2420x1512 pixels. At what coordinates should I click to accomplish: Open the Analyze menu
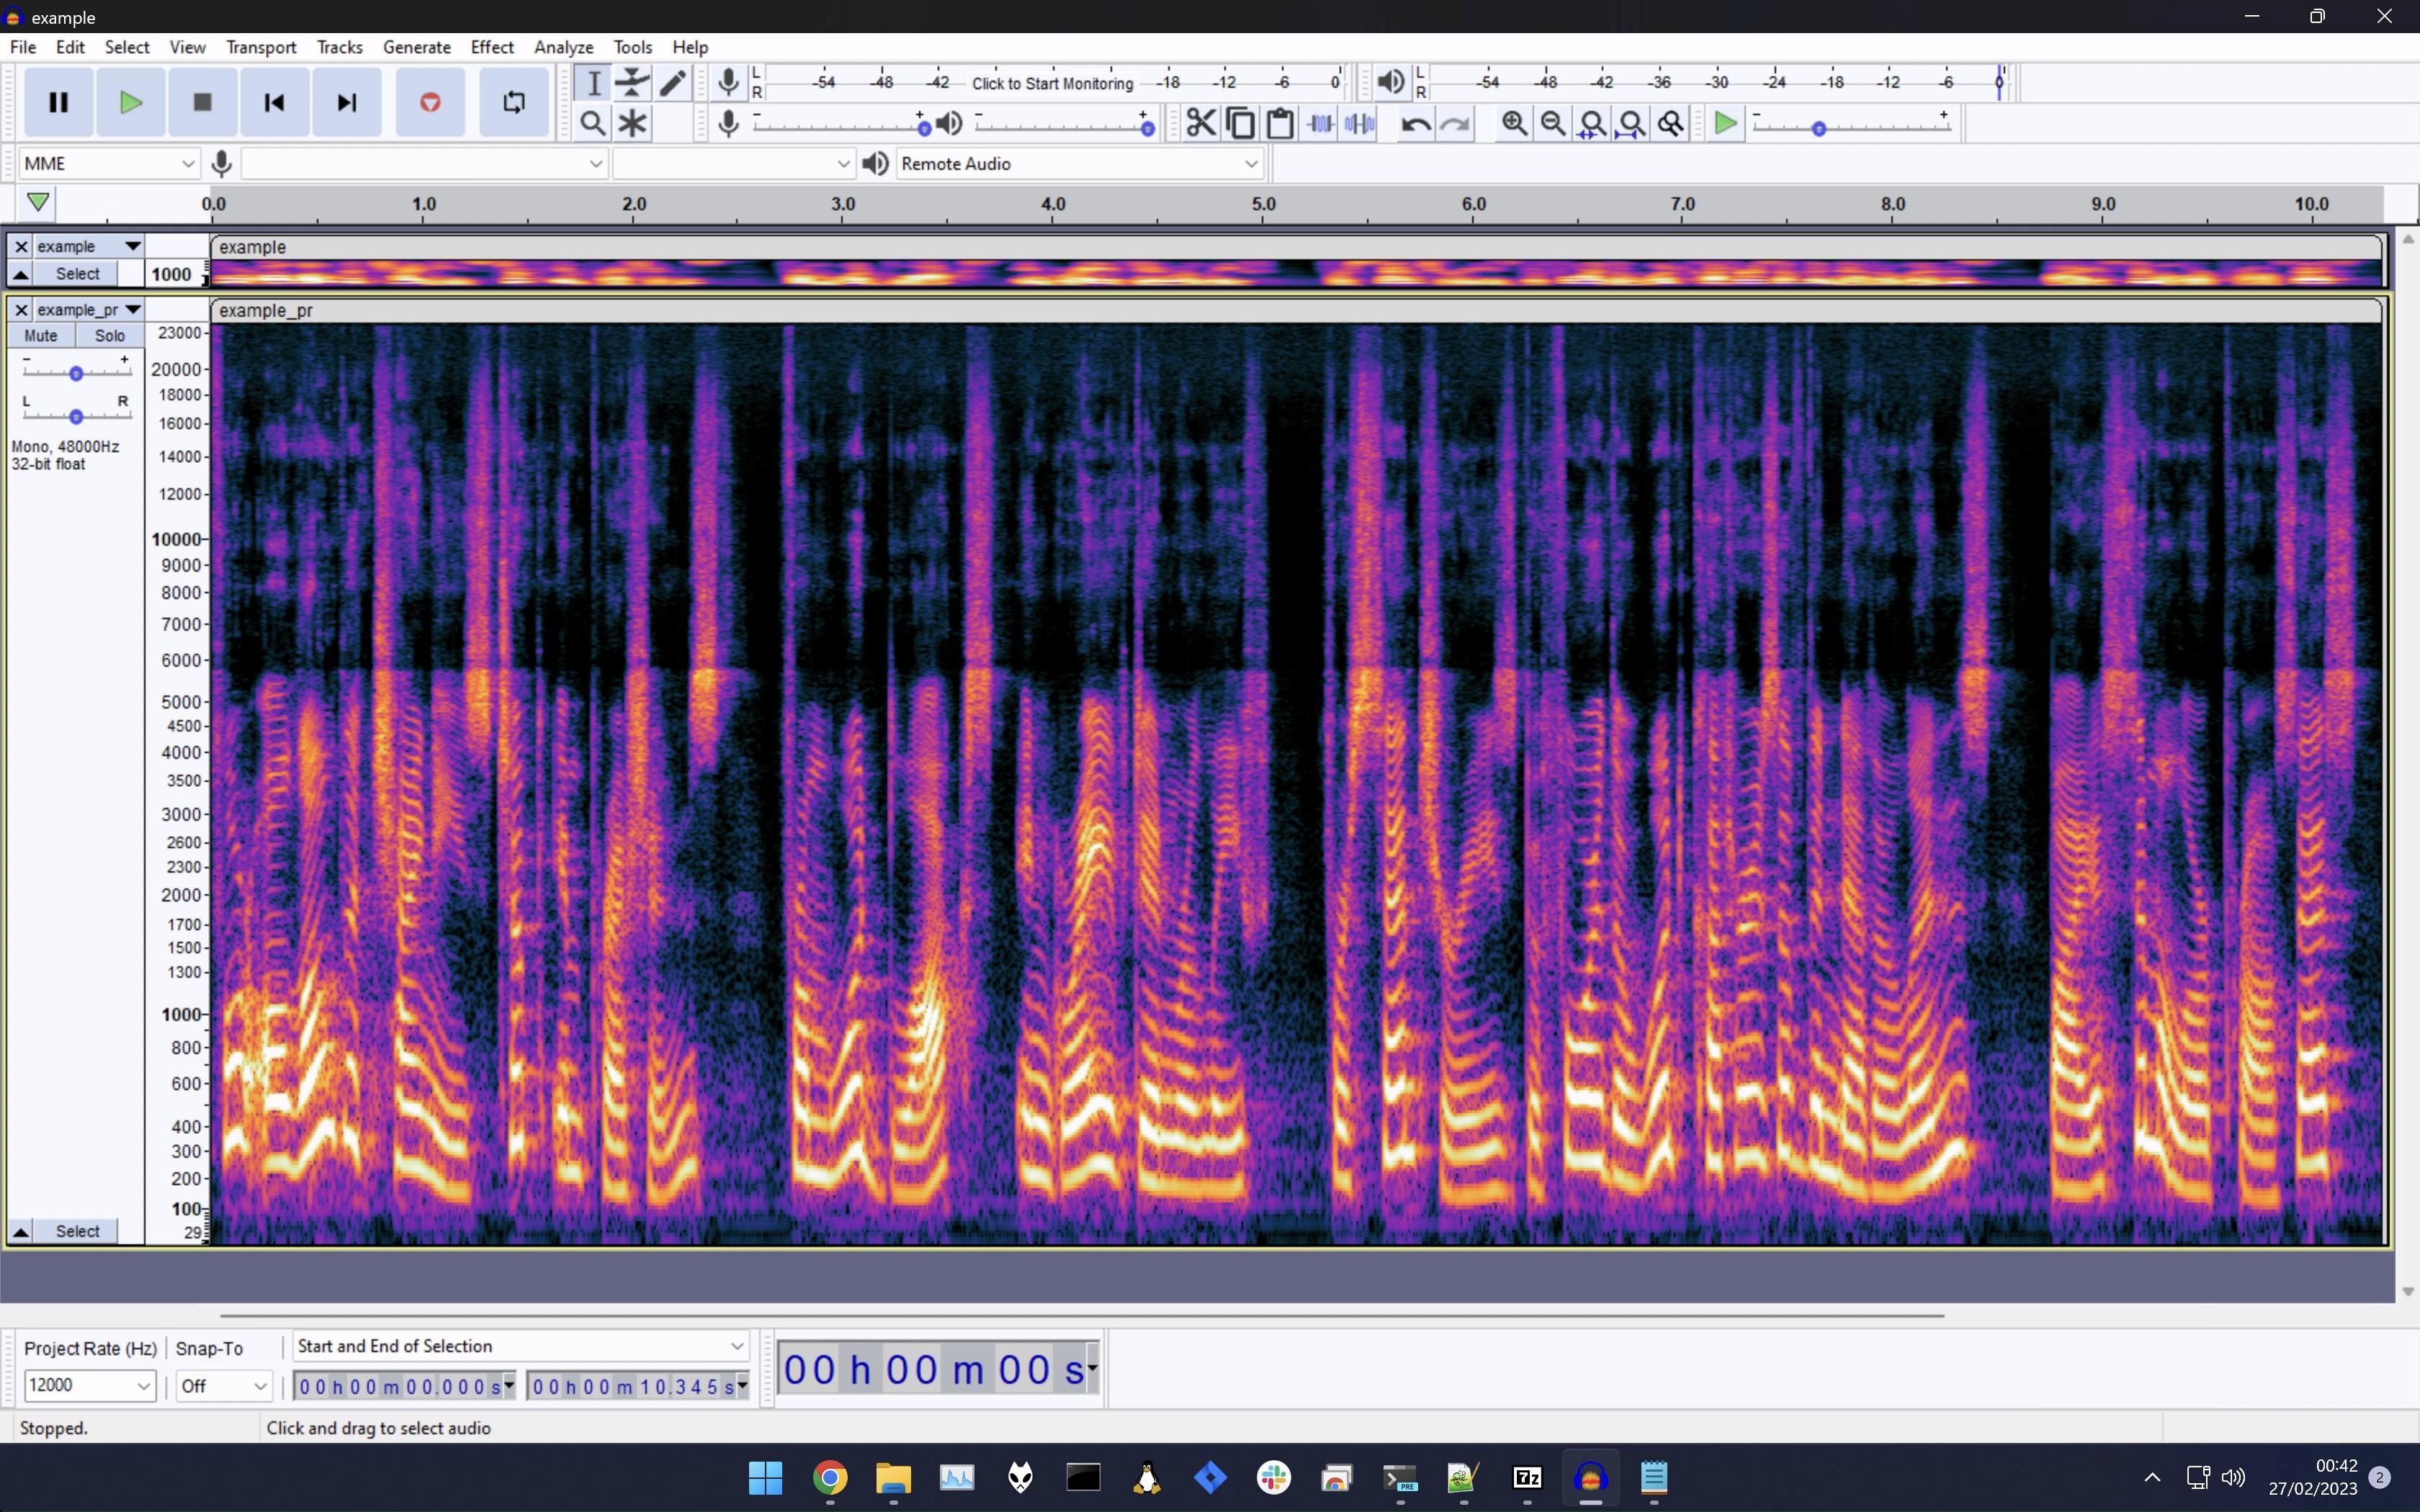(x=563, y=47)
